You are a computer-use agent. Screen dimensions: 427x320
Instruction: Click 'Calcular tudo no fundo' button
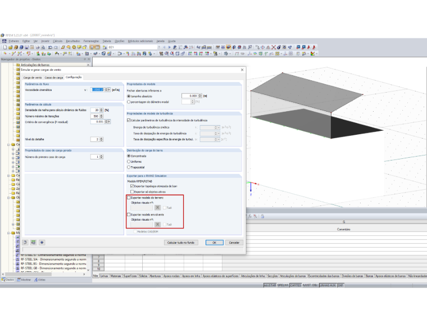click(x=181, y=243)
